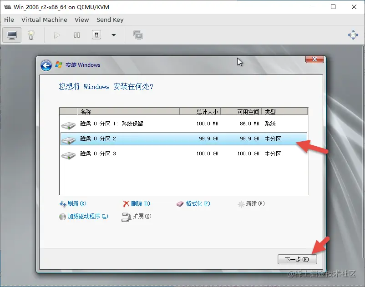
Task: Click the 新建(E) new partition link
Action: (x=251, y=204)
